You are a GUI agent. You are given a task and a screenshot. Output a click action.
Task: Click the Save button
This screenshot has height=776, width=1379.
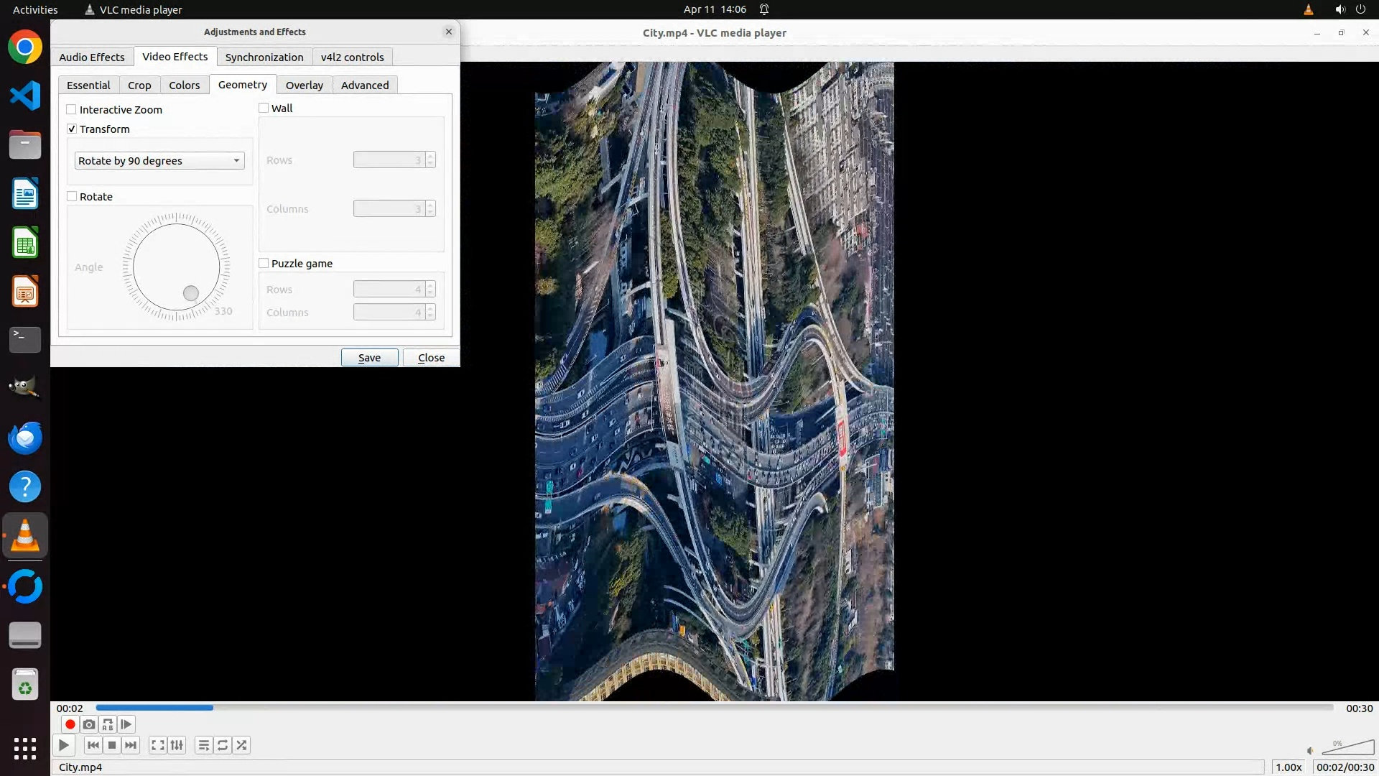coord(369,358)
